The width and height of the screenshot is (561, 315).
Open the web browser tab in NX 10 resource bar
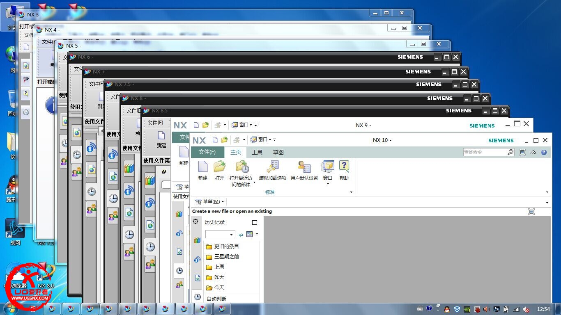198,278
